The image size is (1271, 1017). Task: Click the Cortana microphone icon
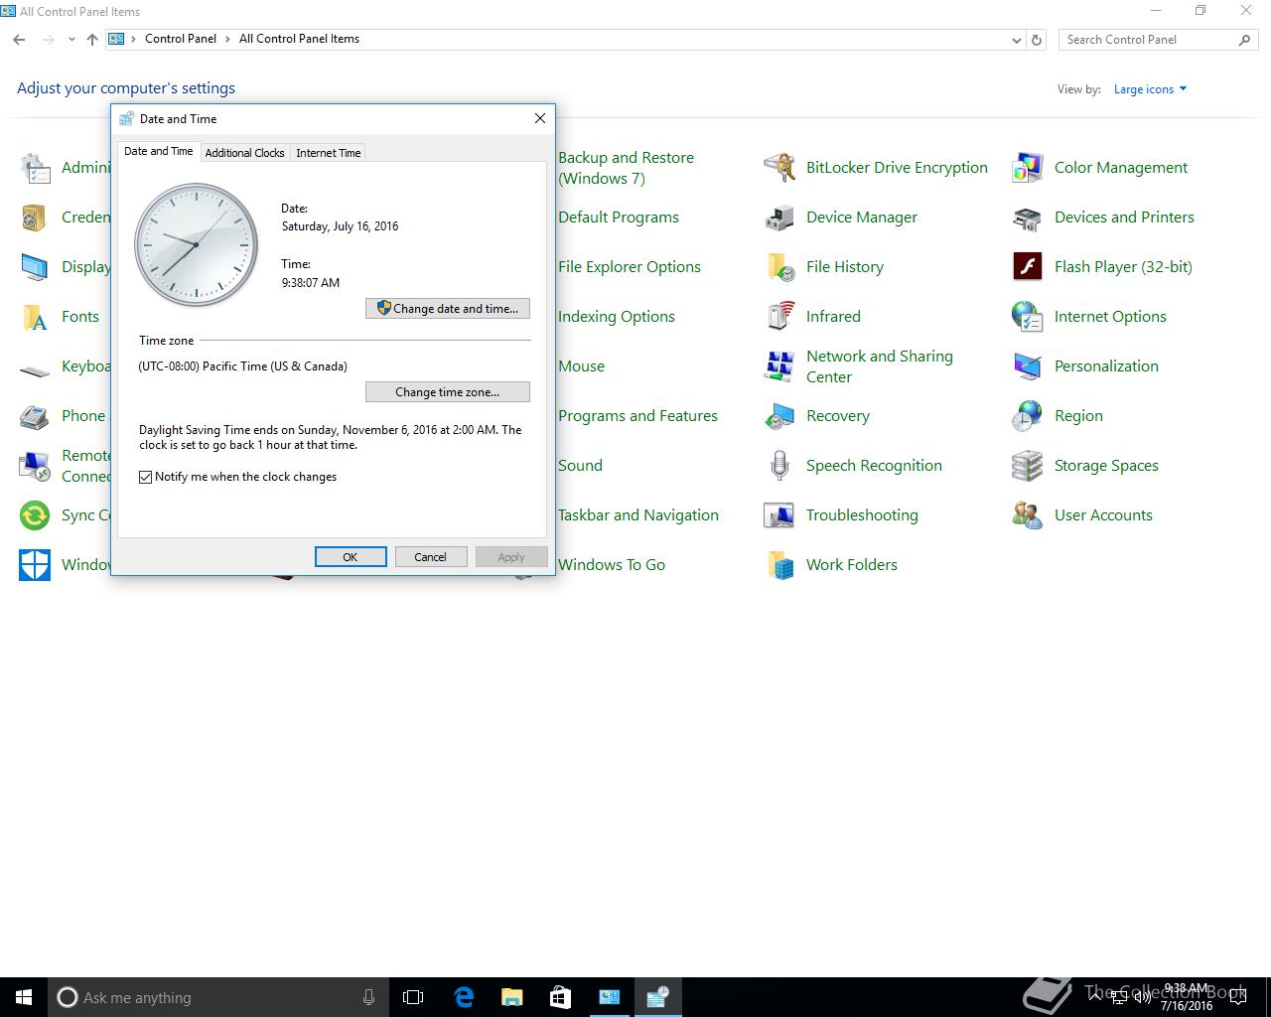coord(368,997)
